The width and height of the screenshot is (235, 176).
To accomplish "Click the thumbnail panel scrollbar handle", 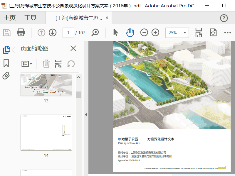I will (x=78, y=94).
